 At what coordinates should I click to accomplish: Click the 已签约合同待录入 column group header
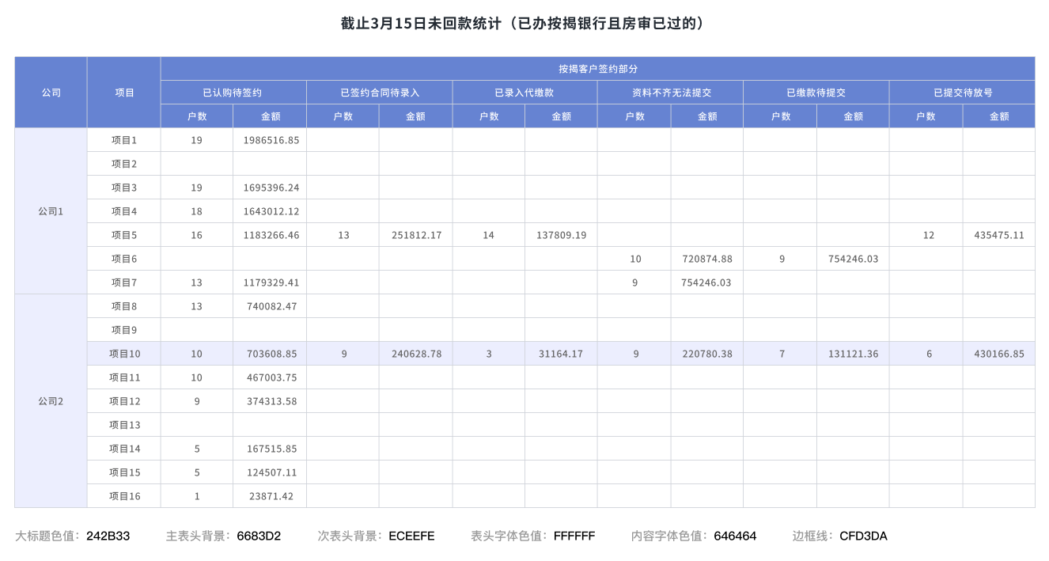[380, 93]
